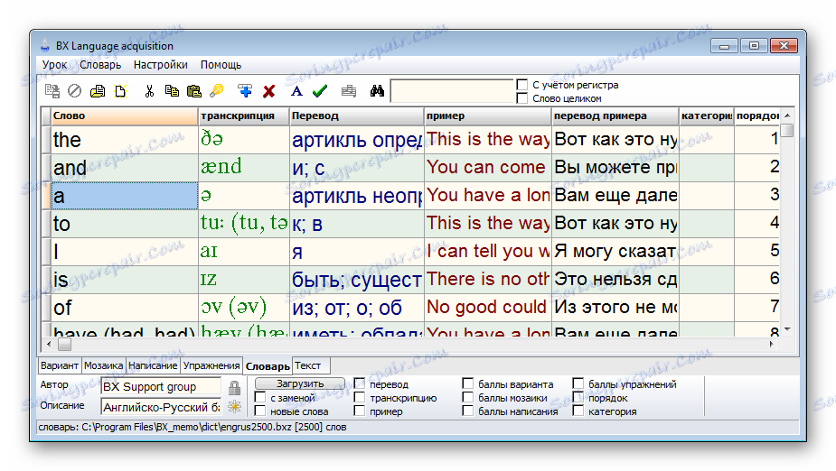Open the 'Настройки' menu
The width and height of the screenshot is (836, 471).
(x=160, y=65)
